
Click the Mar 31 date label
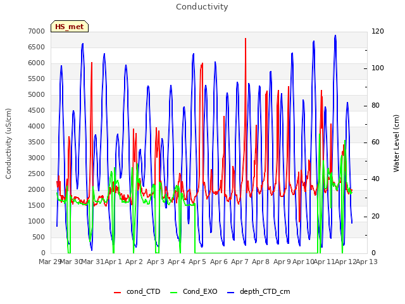[93, 262]
